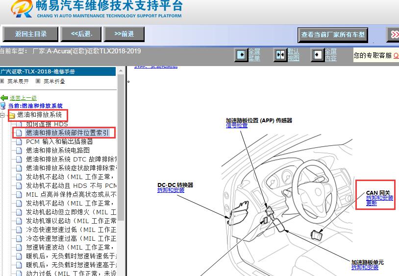This screenshot has width=399, height=276.
Task: Go forward with the >>前进 button
Action: click(124, 34)
